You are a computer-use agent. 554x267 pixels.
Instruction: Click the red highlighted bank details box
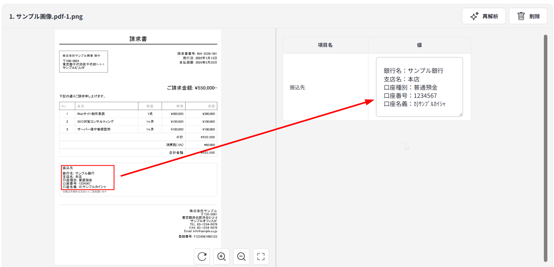(x=87, y=177)
